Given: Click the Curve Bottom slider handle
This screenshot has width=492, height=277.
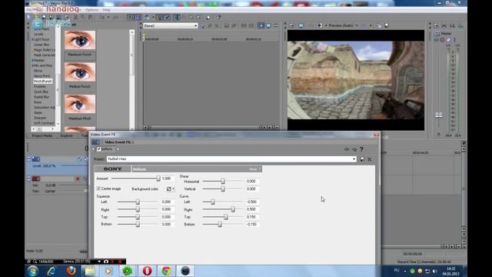Looking at the screenshot, I should point(220,224).
